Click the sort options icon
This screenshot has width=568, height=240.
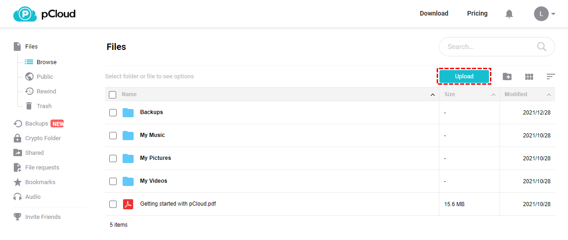[x=551, y=76]
